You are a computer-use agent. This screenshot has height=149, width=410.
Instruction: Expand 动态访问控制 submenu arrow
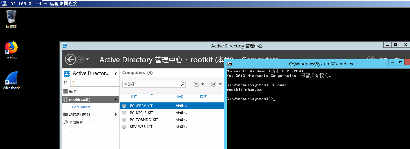116,114
